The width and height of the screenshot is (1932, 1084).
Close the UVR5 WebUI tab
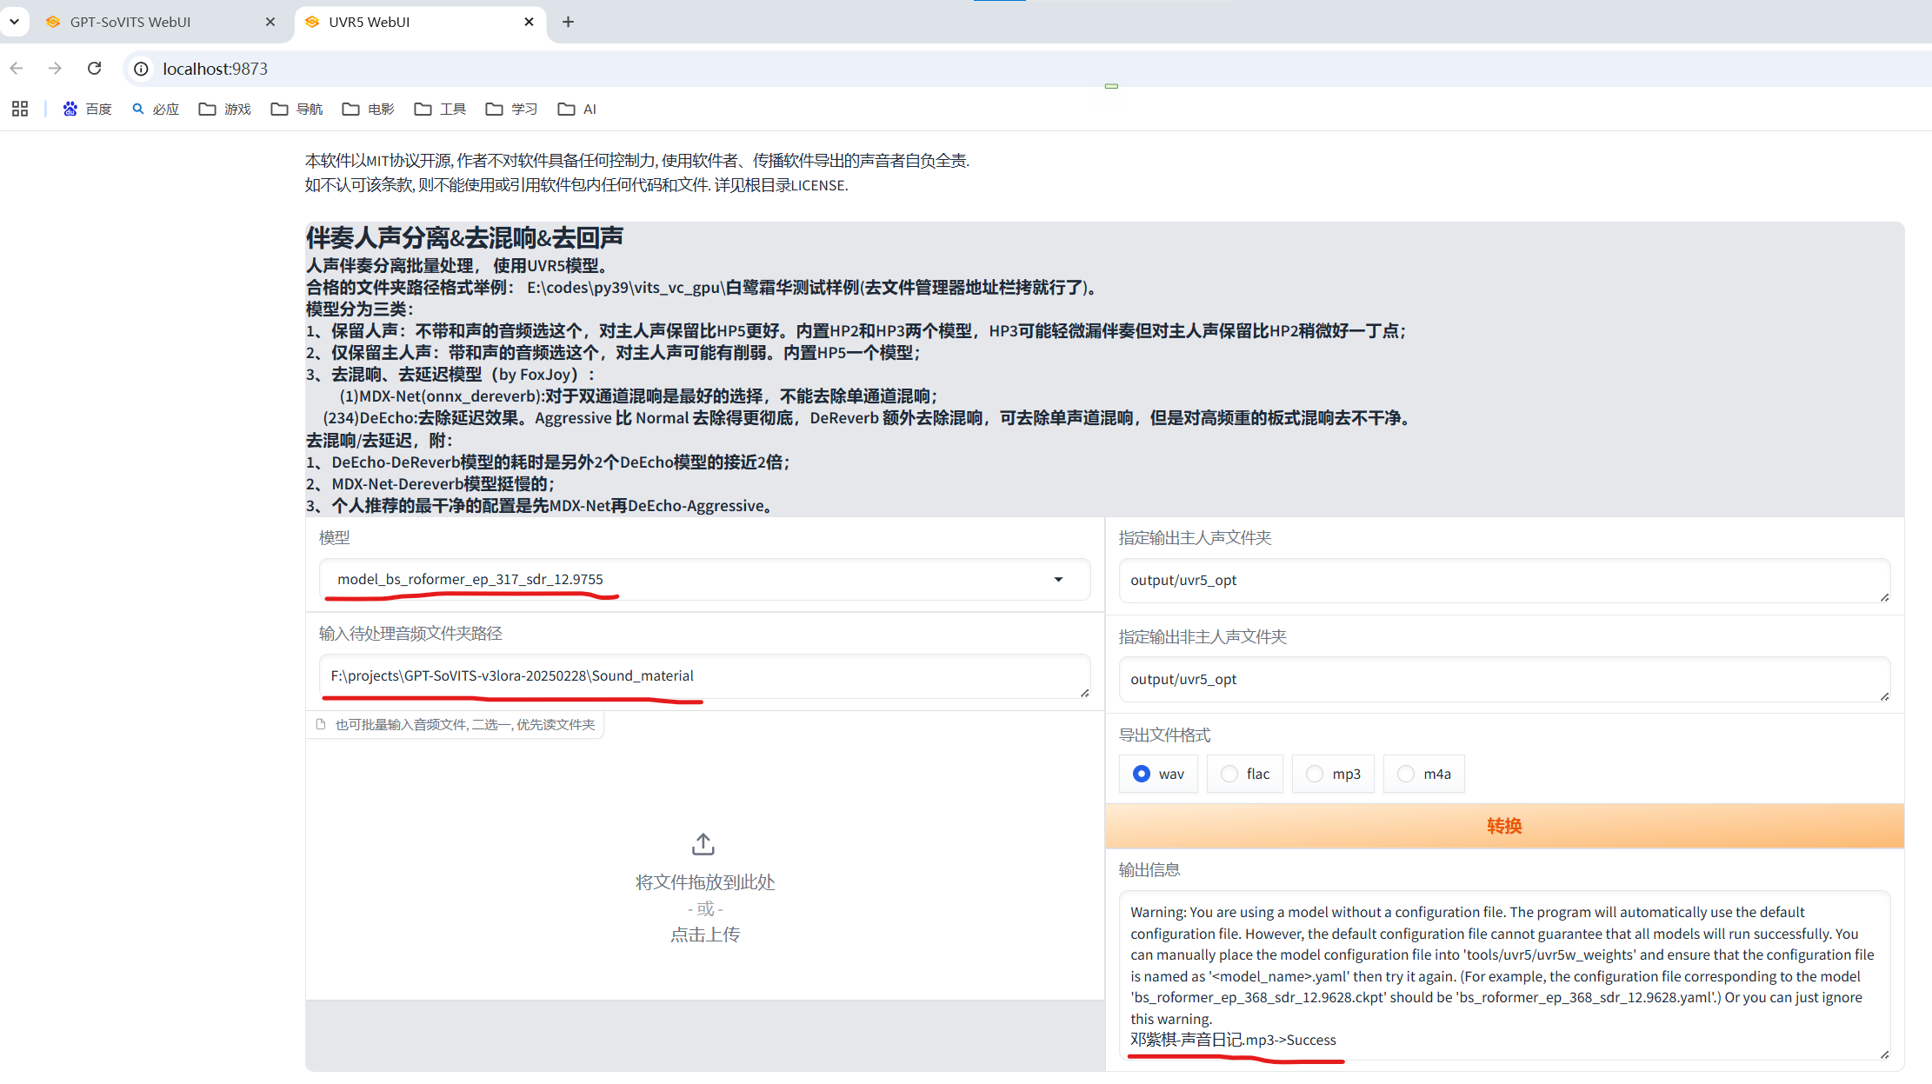pos(529,22)
